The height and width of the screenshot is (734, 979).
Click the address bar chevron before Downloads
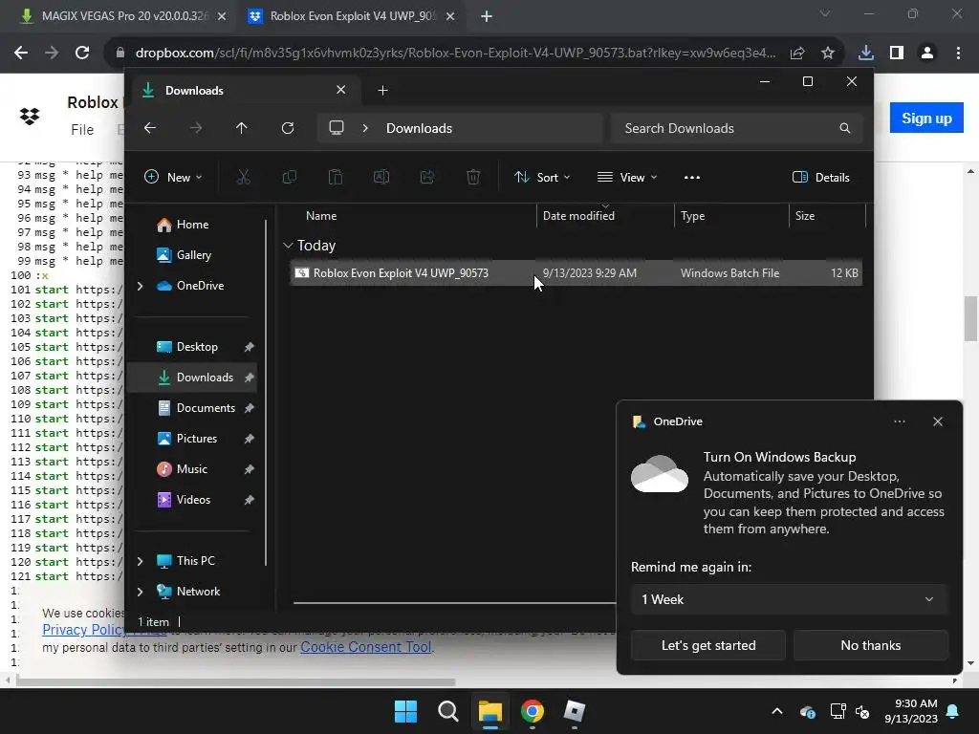365,128
